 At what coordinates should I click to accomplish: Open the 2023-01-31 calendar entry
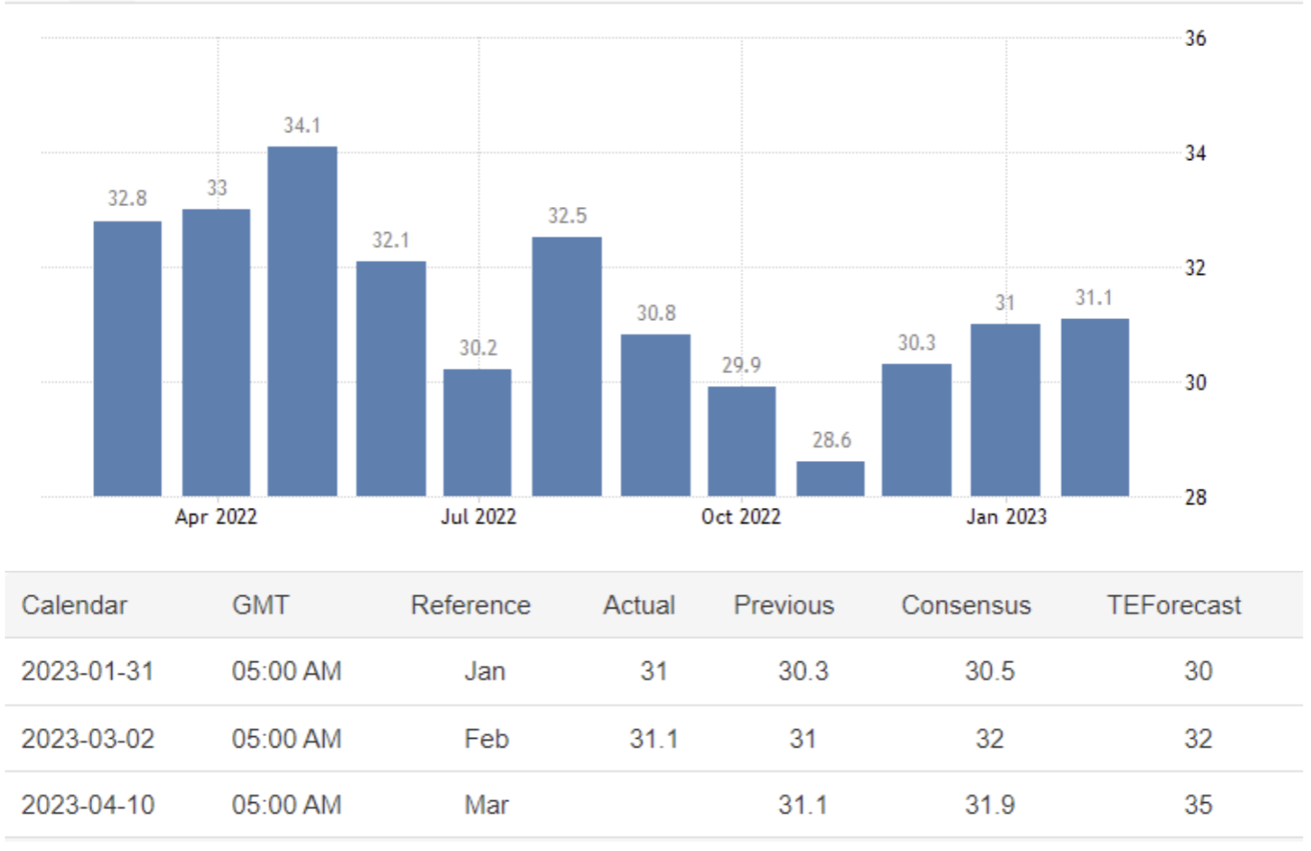point(87,672)
